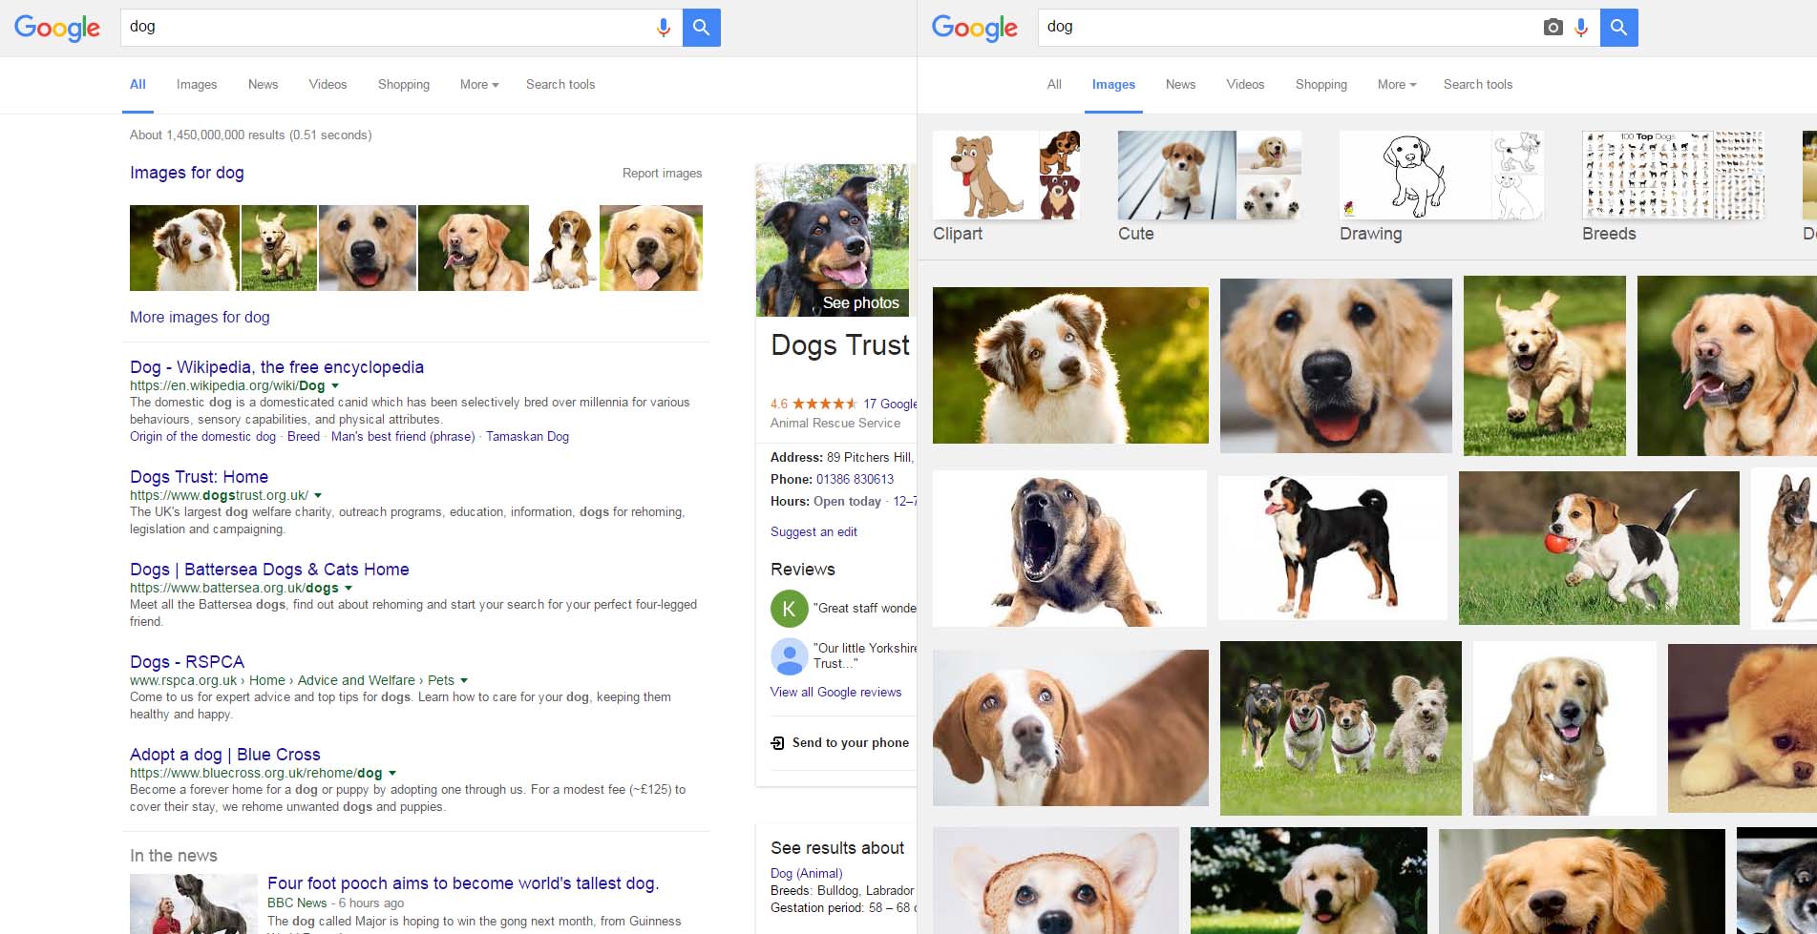The image size is (1817, 934).
Task: Switch to All tab in the Images window
Action: 1054,84
